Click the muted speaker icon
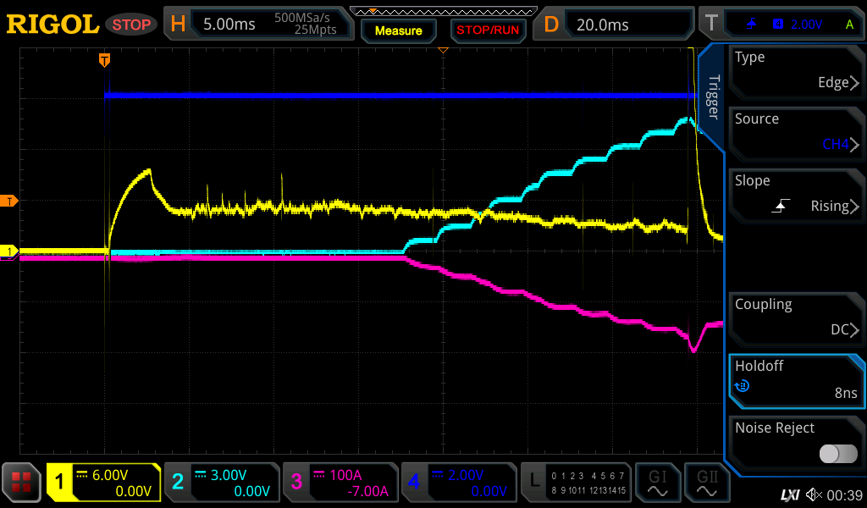This screenshot has height=508, width=867. pos(814,494)
